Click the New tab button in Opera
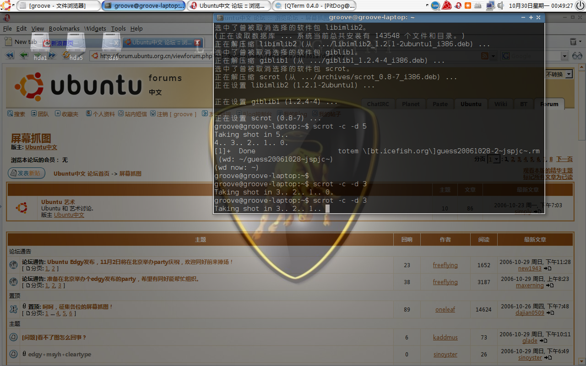This screenshot has height=366, width=586. [21, 42]
